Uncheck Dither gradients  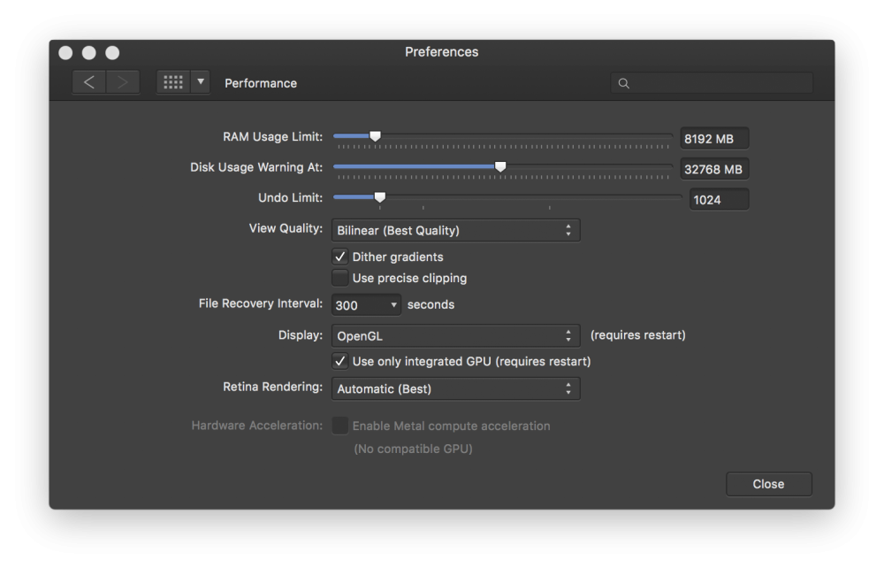(340, 257)
